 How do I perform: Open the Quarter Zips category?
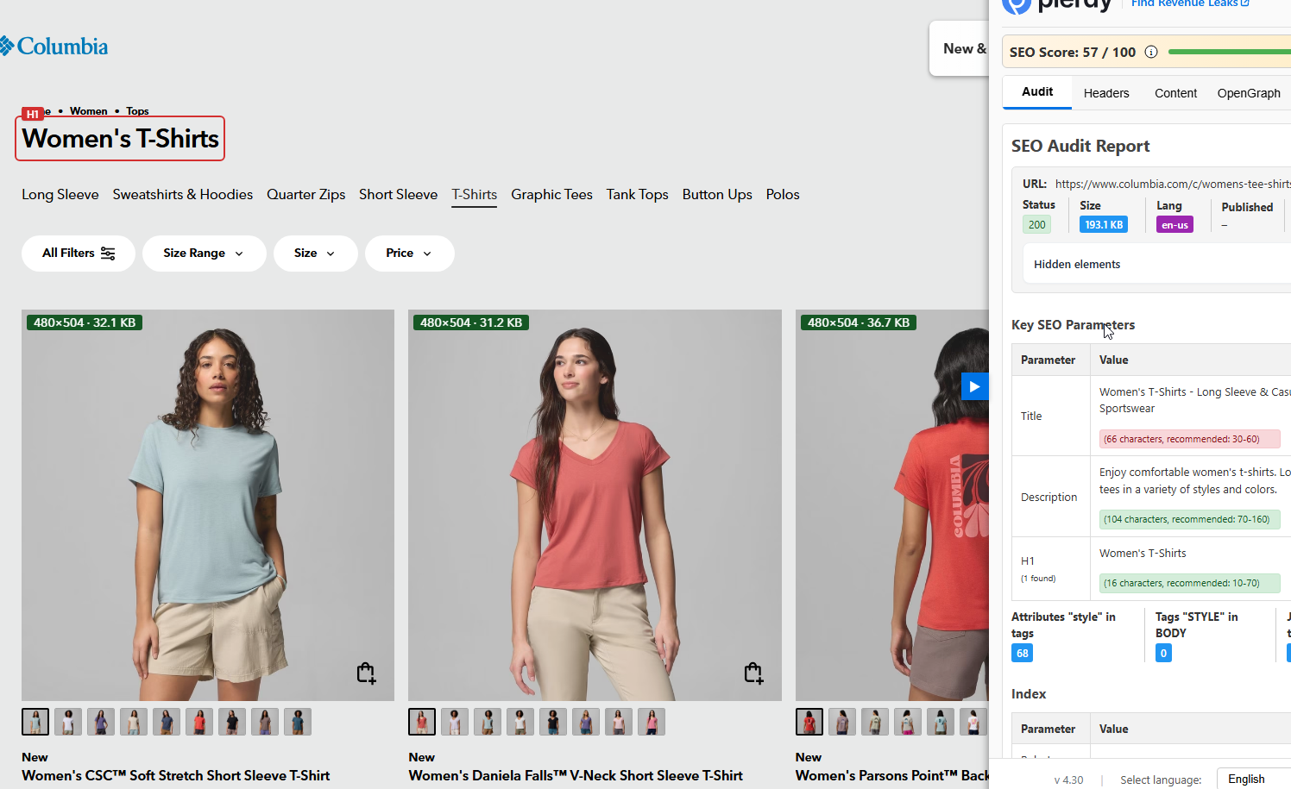coord(306,195)
